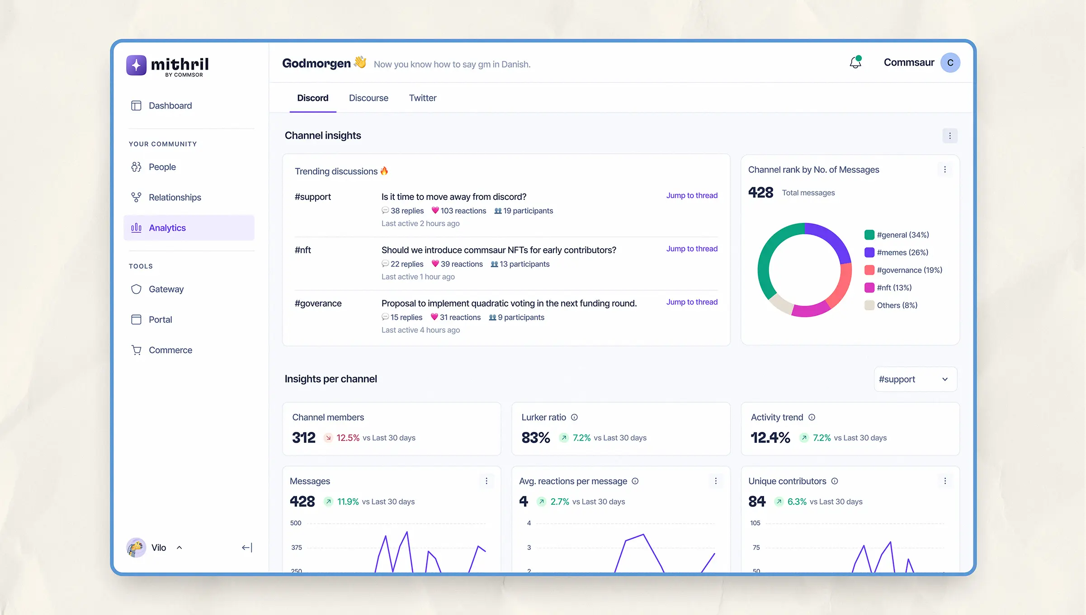The height and width of the screenshot is (615, 1086).
Task: Click the Lurker ratio '83%' value
Action: (x=536, y=438)
